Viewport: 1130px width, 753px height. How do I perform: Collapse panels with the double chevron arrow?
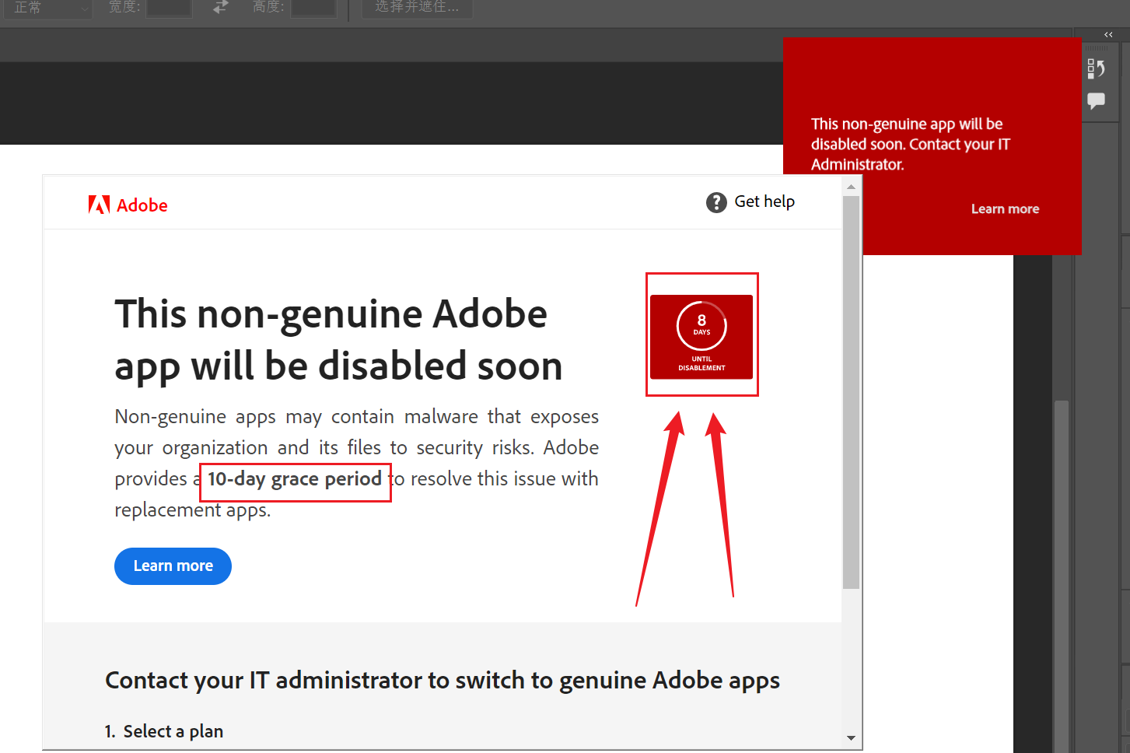coord(1107,34)
